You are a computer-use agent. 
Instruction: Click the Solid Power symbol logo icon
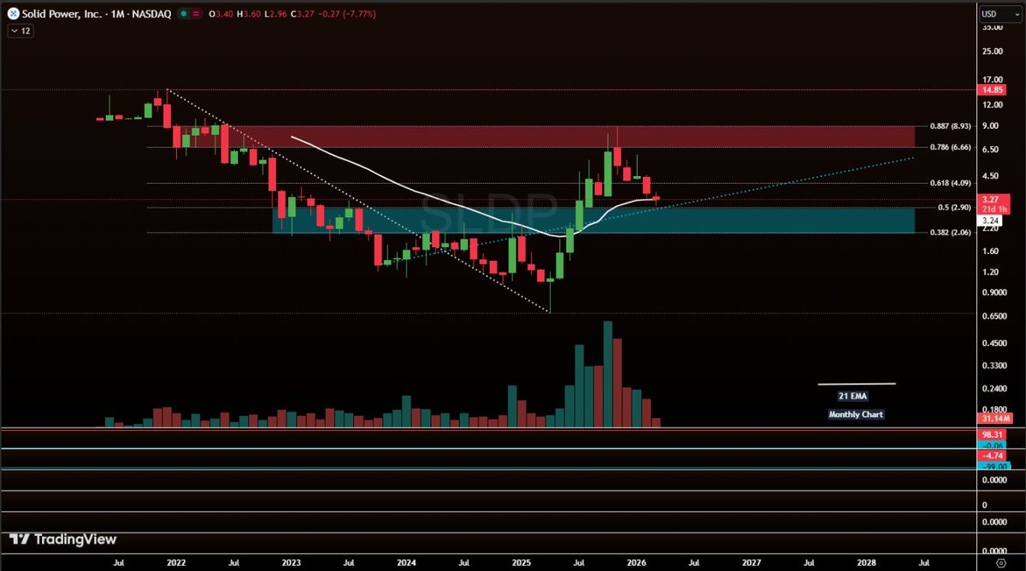[13, 14]
